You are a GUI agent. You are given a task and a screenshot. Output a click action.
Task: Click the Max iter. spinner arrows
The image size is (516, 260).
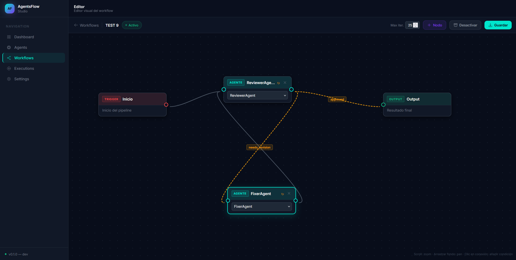click(x=416, y=25)
